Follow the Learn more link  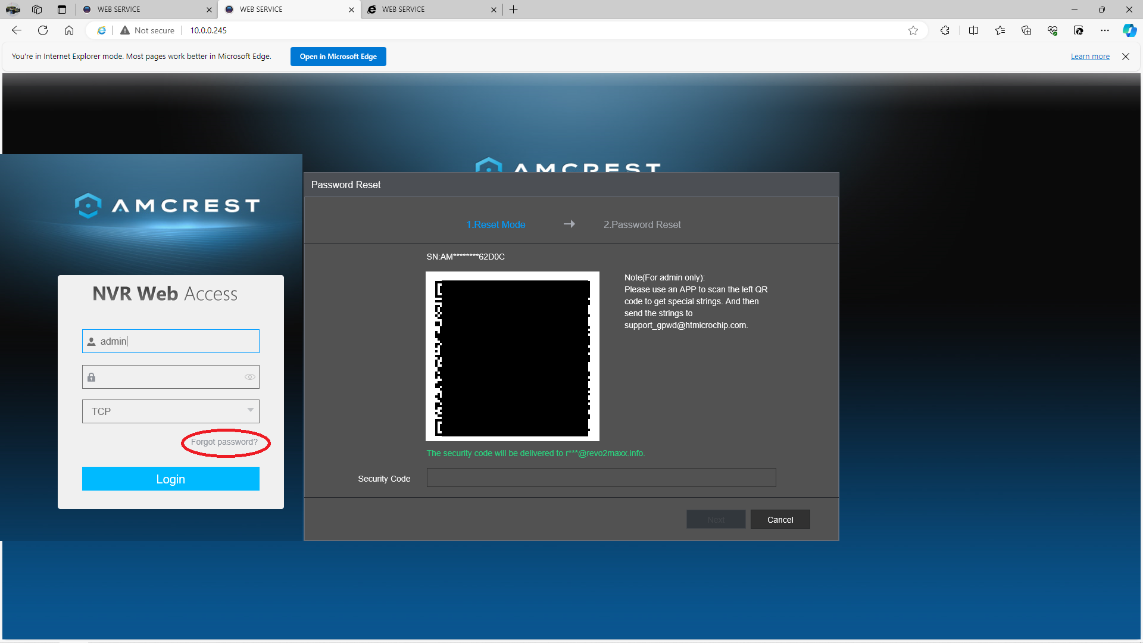[x=1090, y=57]
